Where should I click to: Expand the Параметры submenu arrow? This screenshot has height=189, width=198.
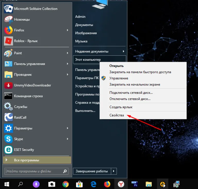point(68,128)
